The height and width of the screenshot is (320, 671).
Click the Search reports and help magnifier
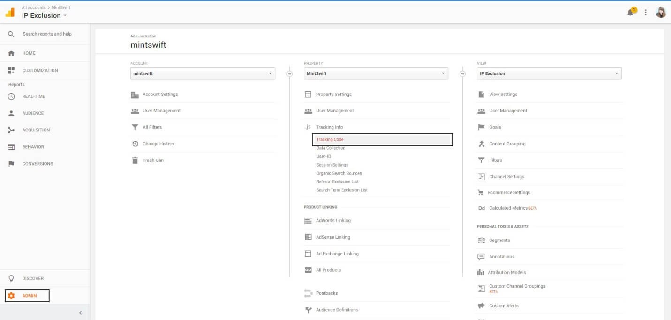11,34
